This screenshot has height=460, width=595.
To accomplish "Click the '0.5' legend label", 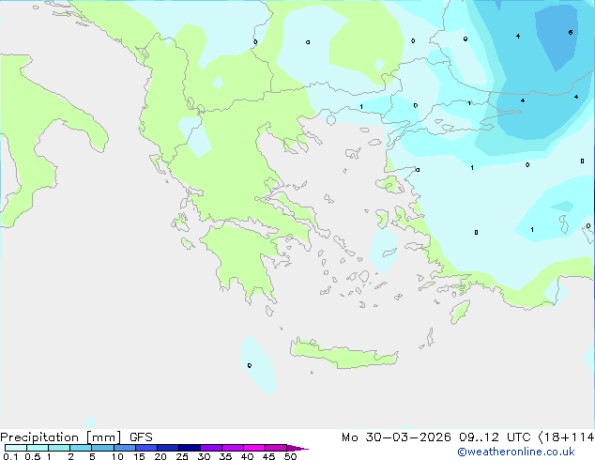I will click(32, 456).
